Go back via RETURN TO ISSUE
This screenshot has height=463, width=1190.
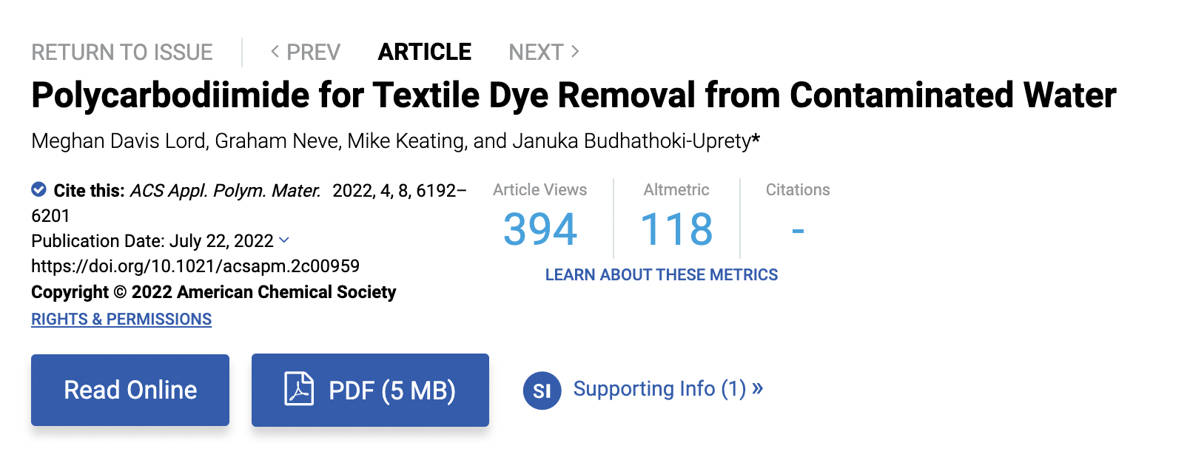point(122,53)
